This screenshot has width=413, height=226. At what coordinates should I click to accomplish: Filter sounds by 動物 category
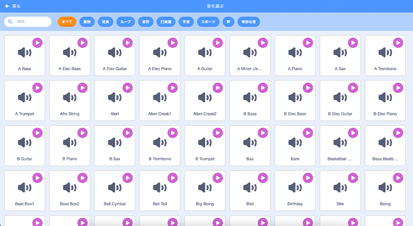coord(87,22)
